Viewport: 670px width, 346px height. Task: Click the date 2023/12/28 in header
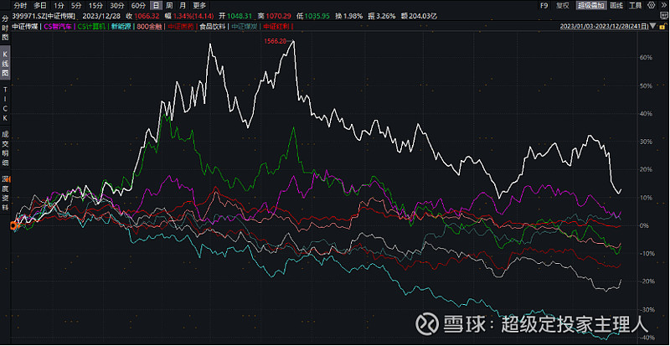[101, 16]
